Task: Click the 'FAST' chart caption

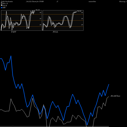Action: [x=13, y=32]
